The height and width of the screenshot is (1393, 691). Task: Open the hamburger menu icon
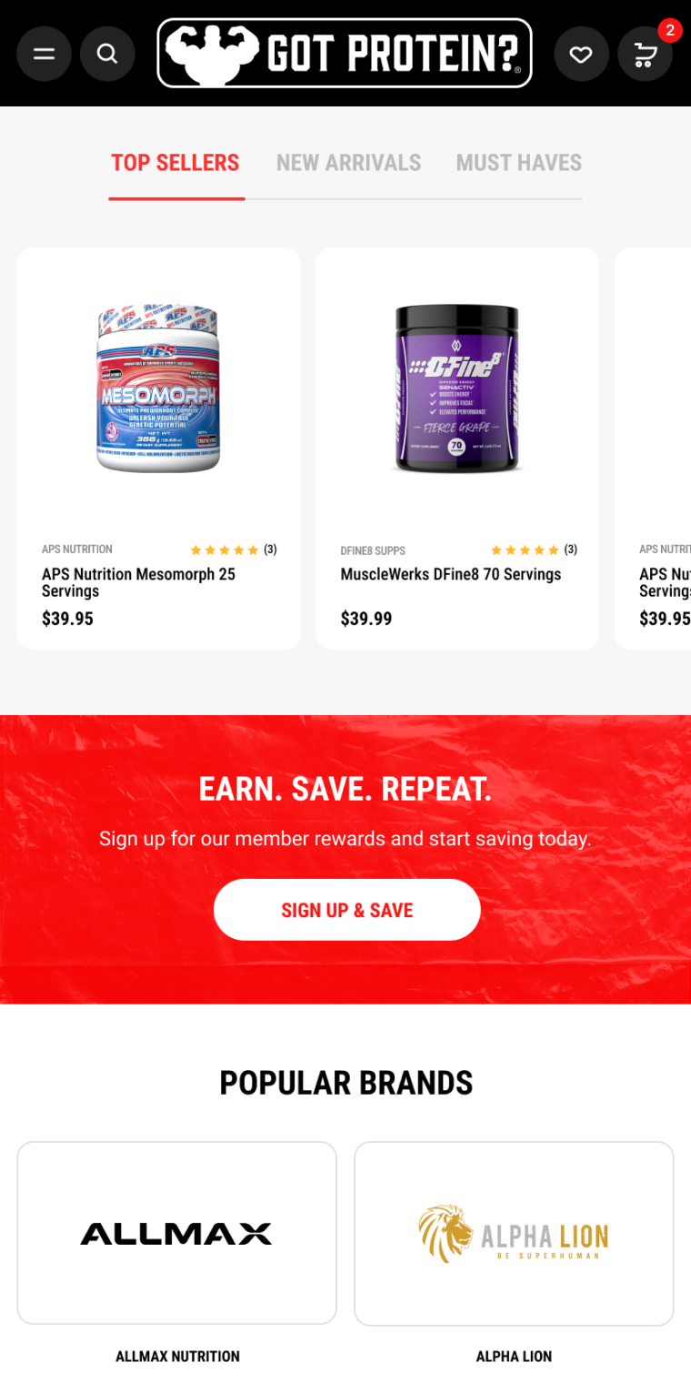pos(44,54)
